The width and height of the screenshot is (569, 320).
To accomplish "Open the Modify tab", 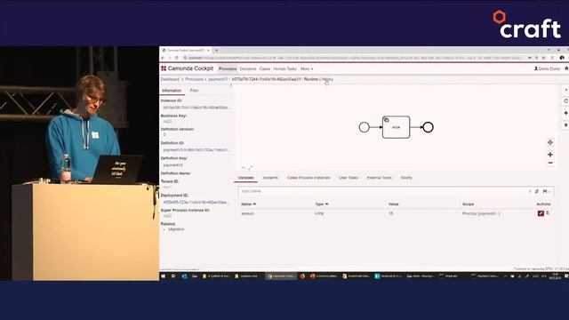I will pyautogui.click(x=406, y=178).
